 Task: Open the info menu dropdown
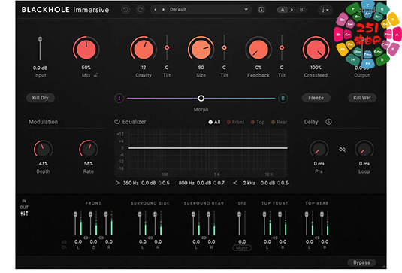coord(325,10)
